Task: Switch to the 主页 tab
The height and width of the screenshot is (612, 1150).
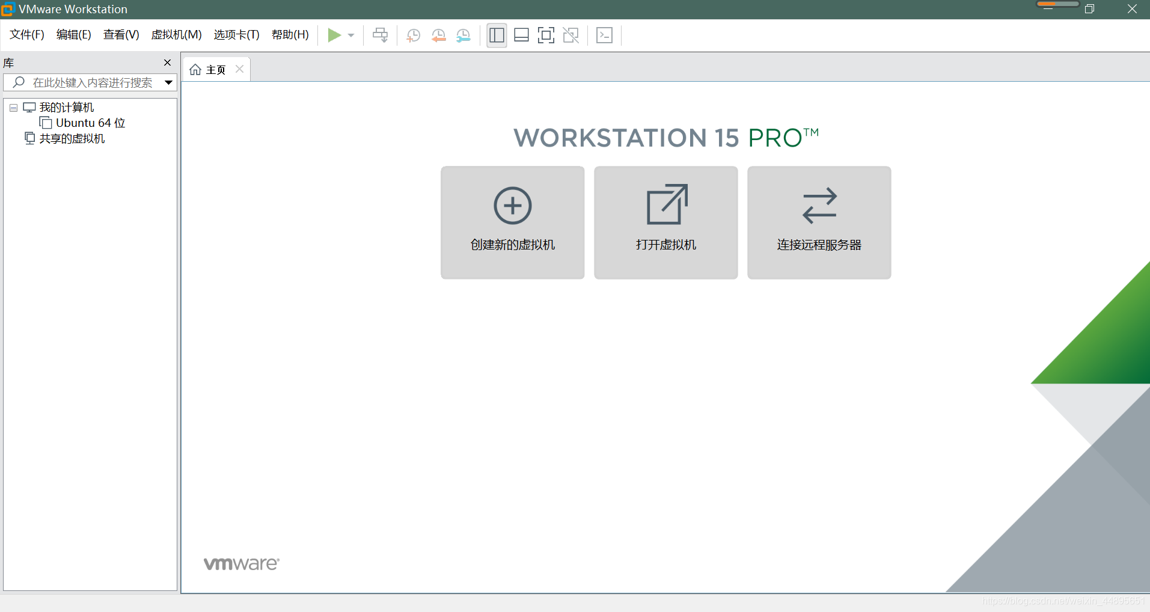Action: 216,70
